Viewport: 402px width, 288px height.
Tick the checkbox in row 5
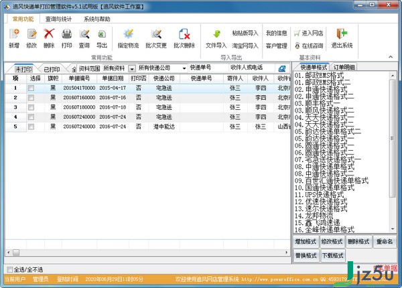31,127
